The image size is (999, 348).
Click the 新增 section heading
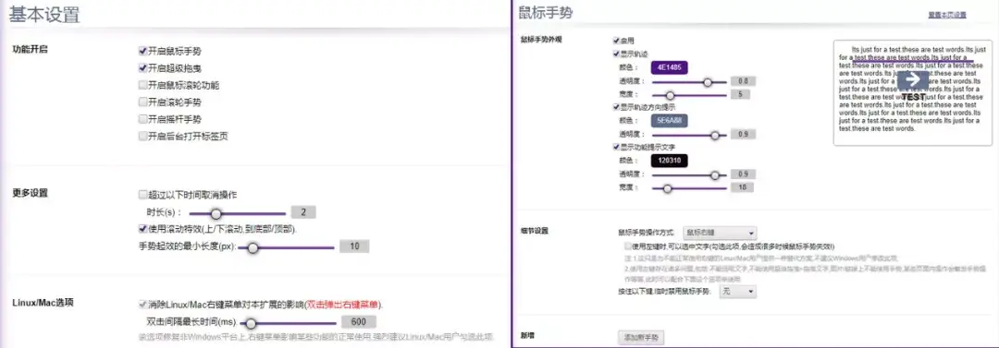click(527, 335)
